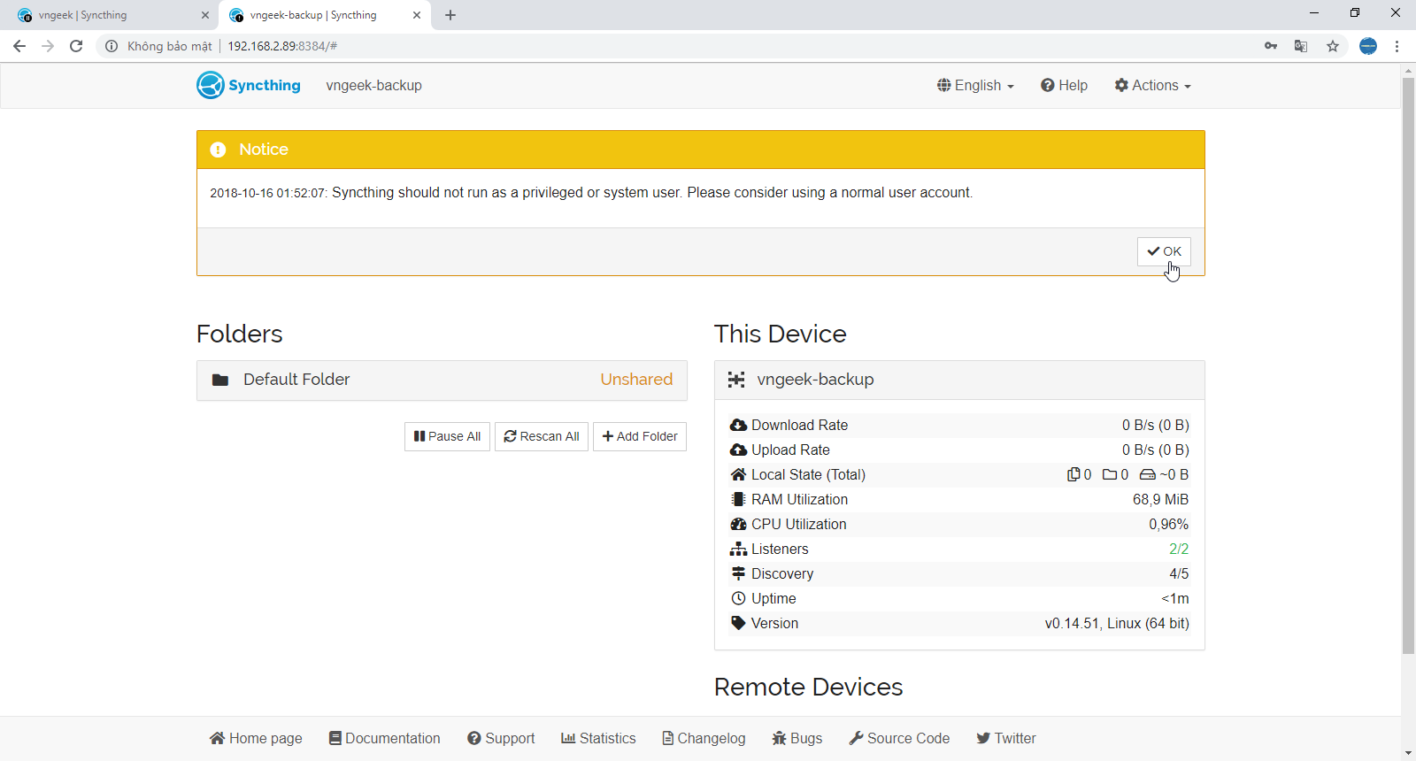
Task: Open the Chrome three-dot menu
Action: 1397,46
